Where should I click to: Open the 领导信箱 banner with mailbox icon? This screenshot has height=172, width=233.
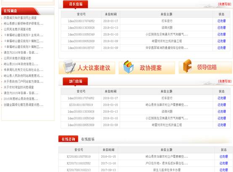click(206, 67)
